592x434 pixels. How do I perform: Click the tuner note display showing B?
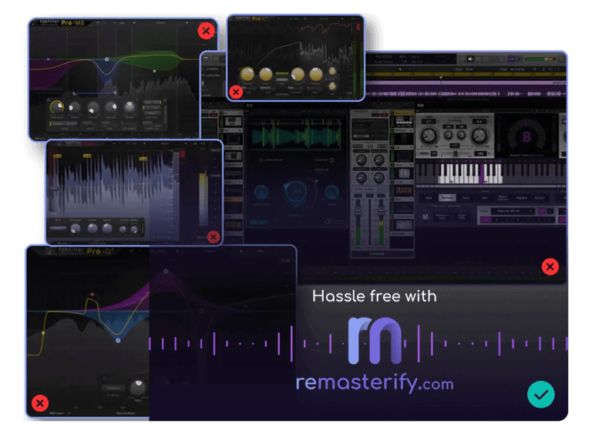coord(526,136)
